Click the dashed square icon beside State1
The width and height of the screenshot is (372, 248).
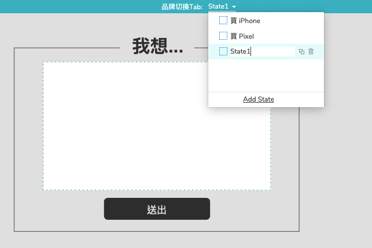223,52
